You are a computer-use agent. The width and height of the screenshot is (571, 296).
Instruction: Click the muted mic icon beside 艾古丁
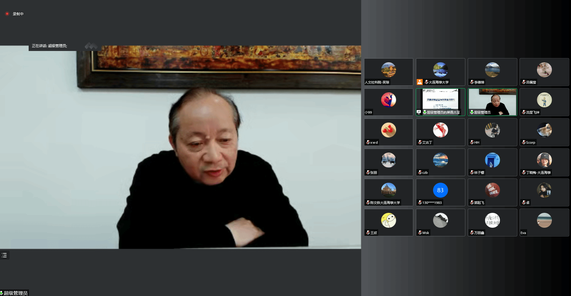pyautogui.click(x=420, y=142)
